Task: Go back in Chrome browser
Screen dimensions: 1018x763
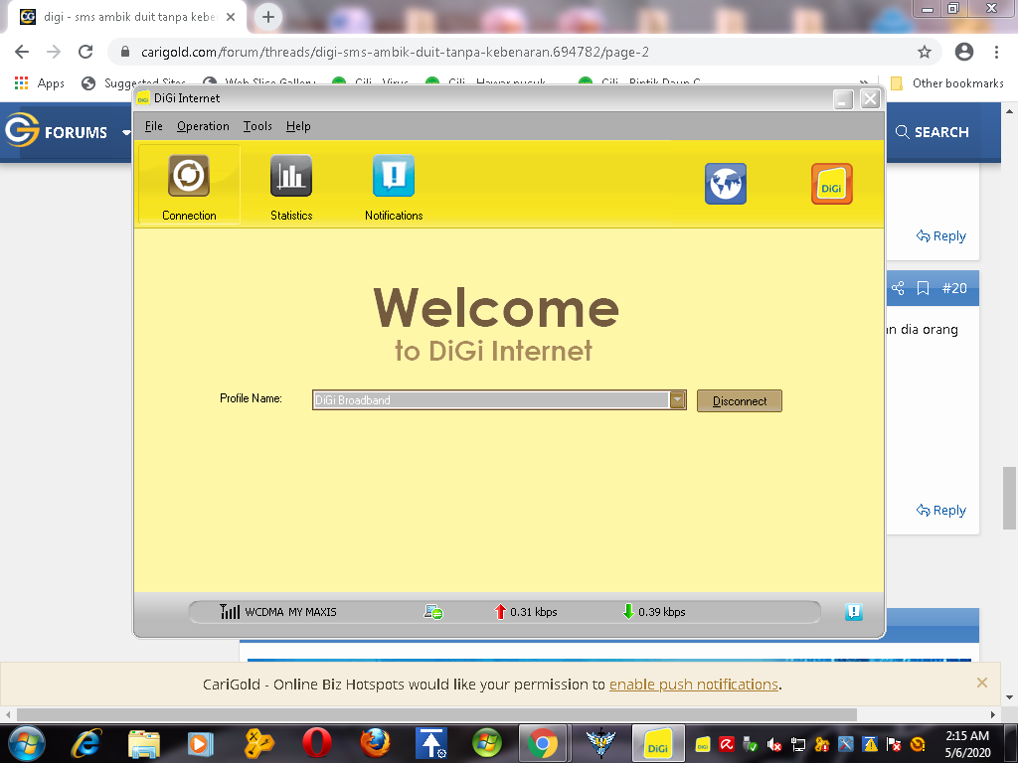Action: (22, 52)
